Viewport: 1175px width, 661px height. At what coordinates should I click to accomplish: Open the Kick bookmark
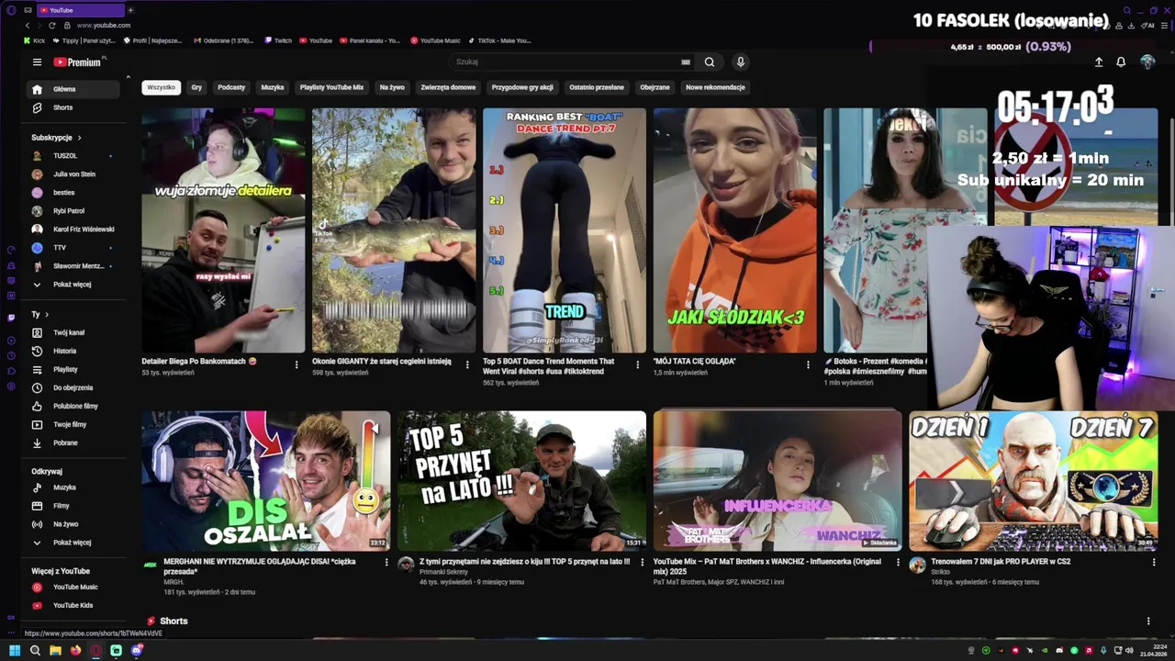pyautogui.click(x=34, y=40)
